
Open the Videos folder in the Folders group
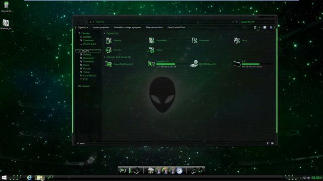(x=155, y=50)
